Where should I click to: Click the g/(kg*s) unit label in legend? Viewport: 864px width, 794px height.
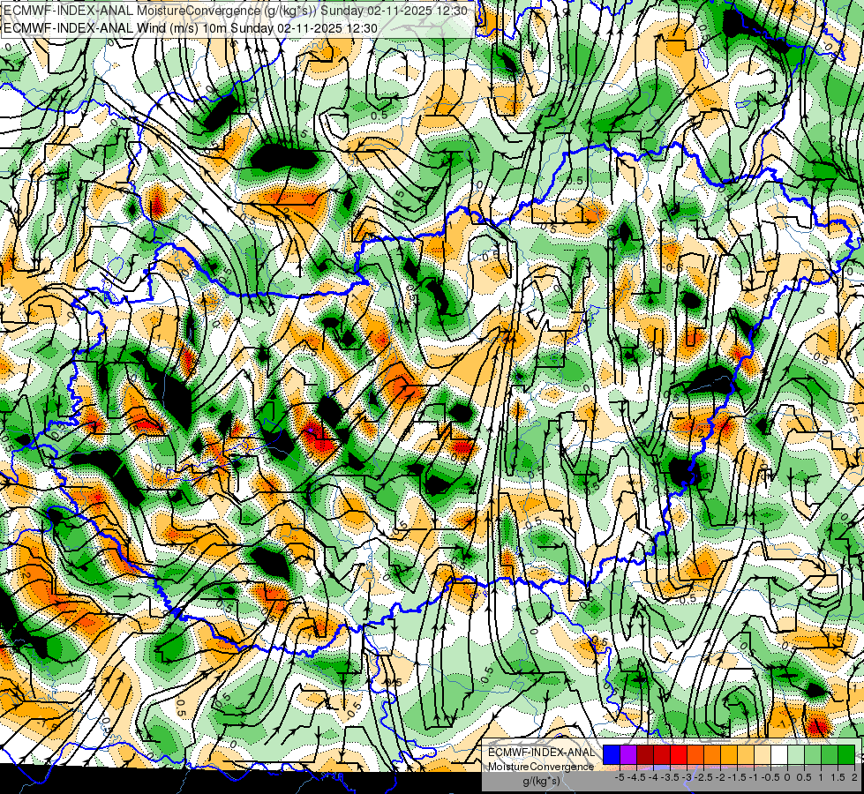pos(541,781)
